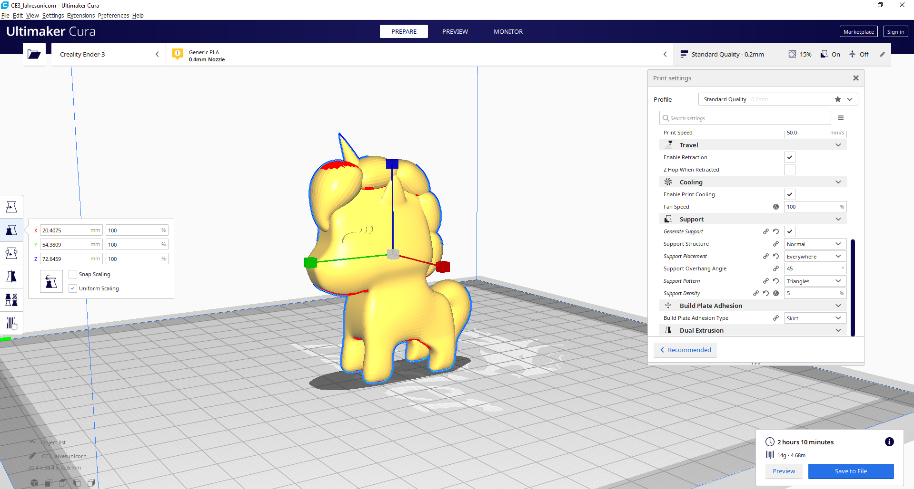Click Save to File
This screenshot has height=489, width=914.
[x=851, y=471]
